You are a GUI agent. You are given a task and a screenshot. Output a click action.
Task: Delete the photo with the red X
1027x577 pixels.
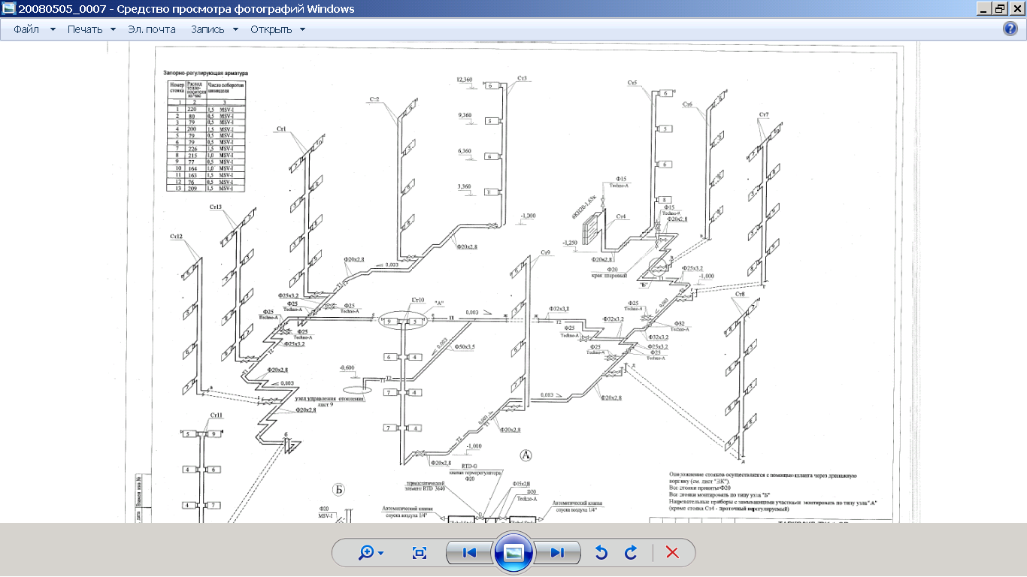(673, 553)
